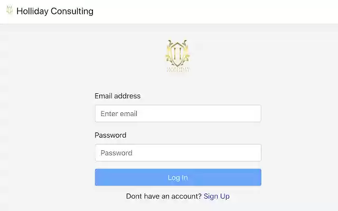Click the Consulting word in the header title
Screen dimensions: 338x211
pyautogui.click(x=72, y=11)
